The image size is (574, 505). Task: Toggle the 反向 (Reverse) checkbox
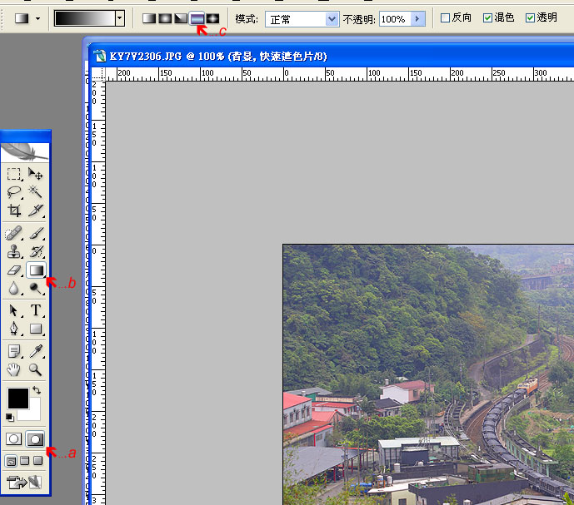tap(445, 18)
